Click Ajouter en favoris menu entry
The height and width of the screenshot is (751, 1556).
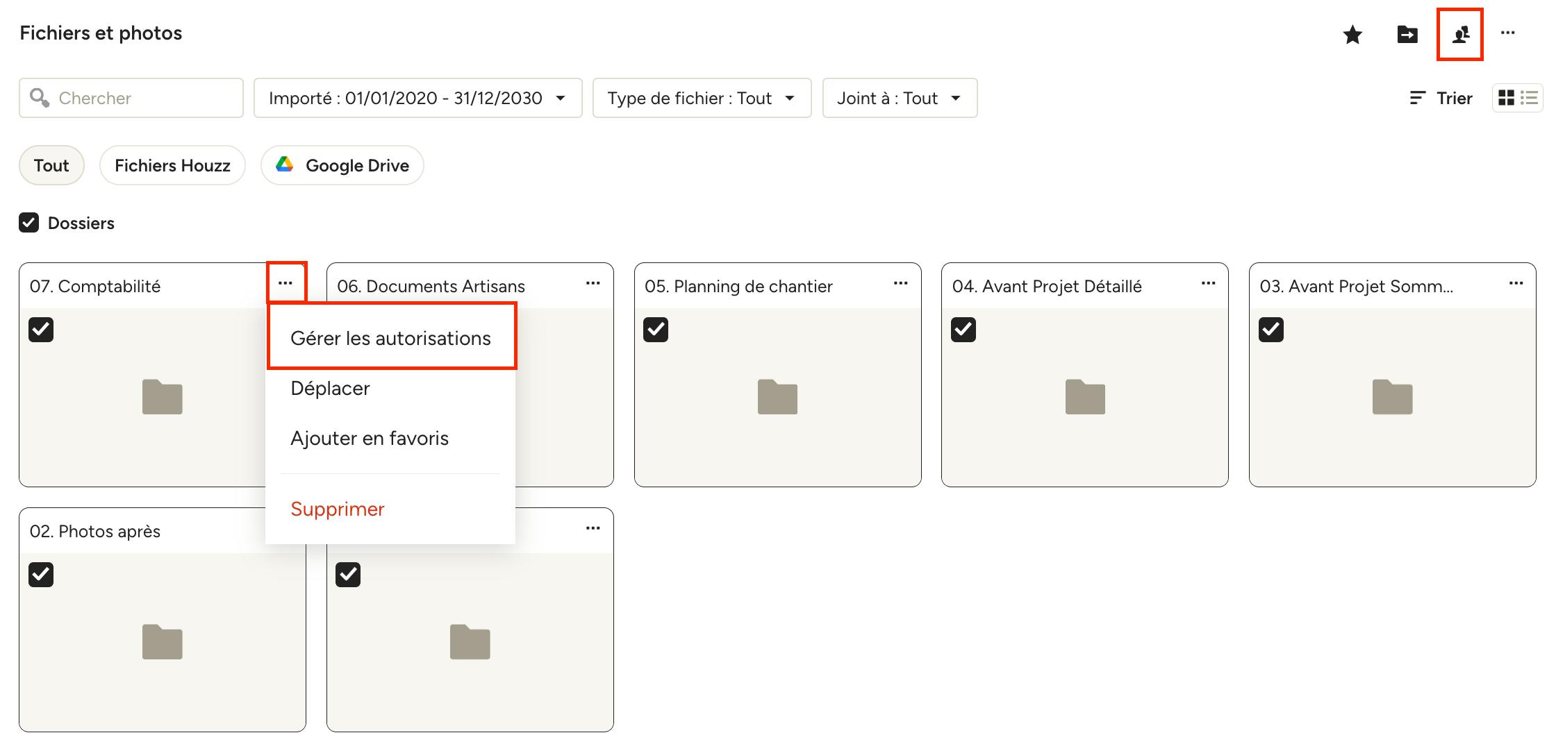coord(391,438)
